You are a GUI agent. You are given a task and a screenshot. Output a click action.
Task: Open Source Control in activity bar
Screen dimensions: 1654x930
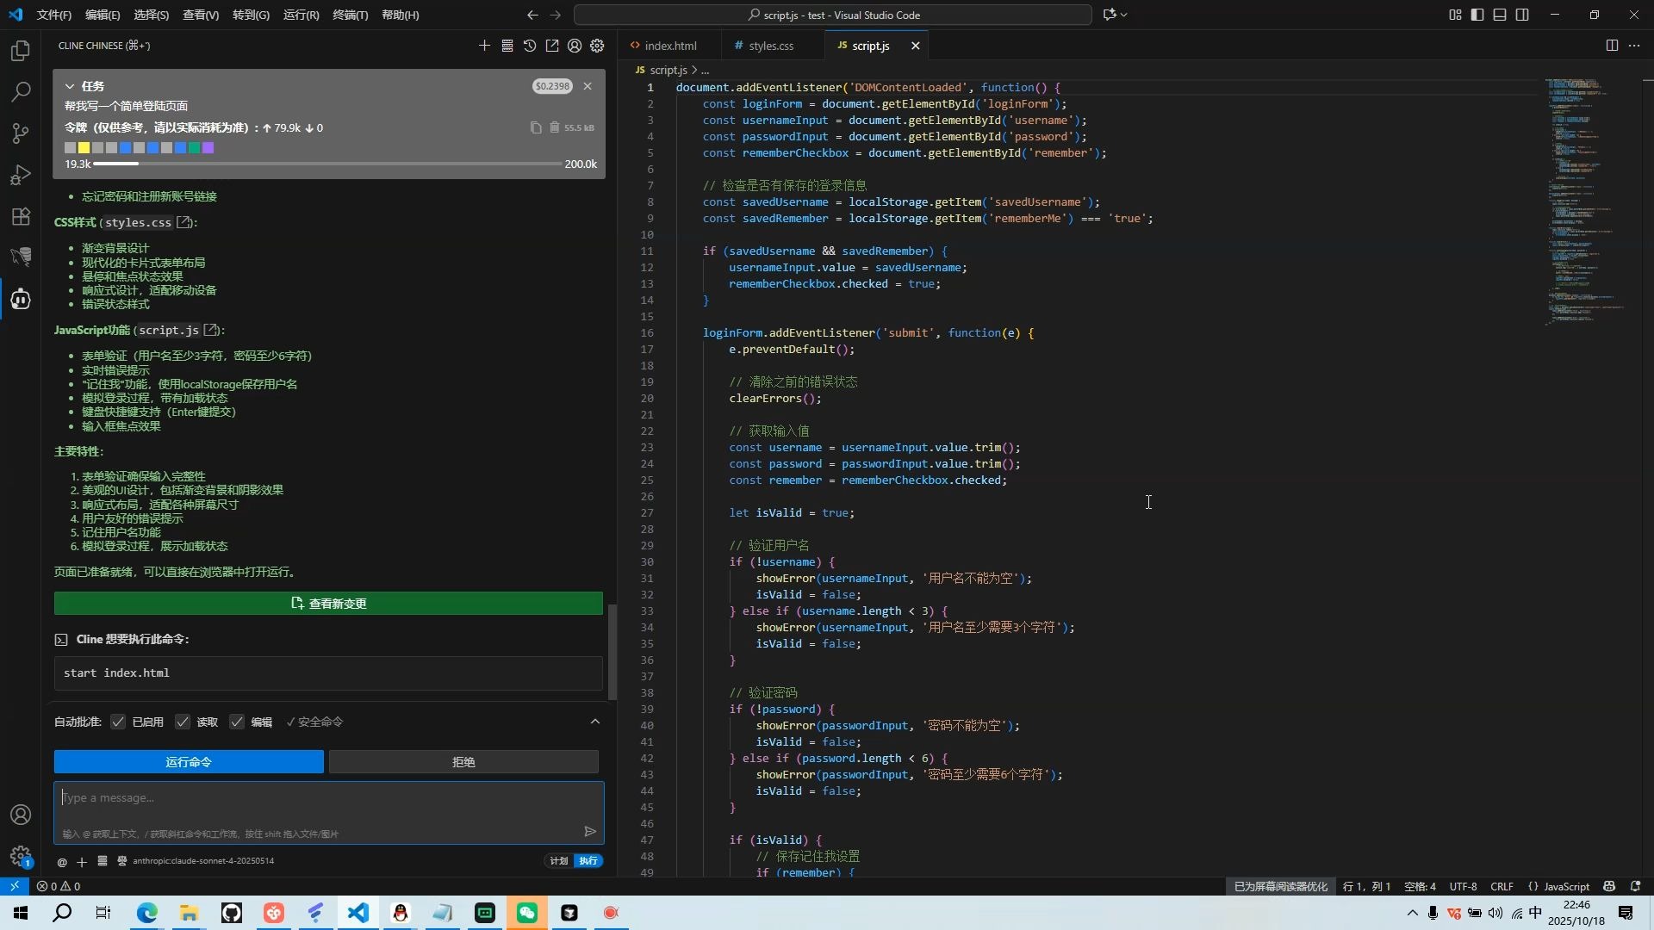pyautogui.click(x=21, y=133)
